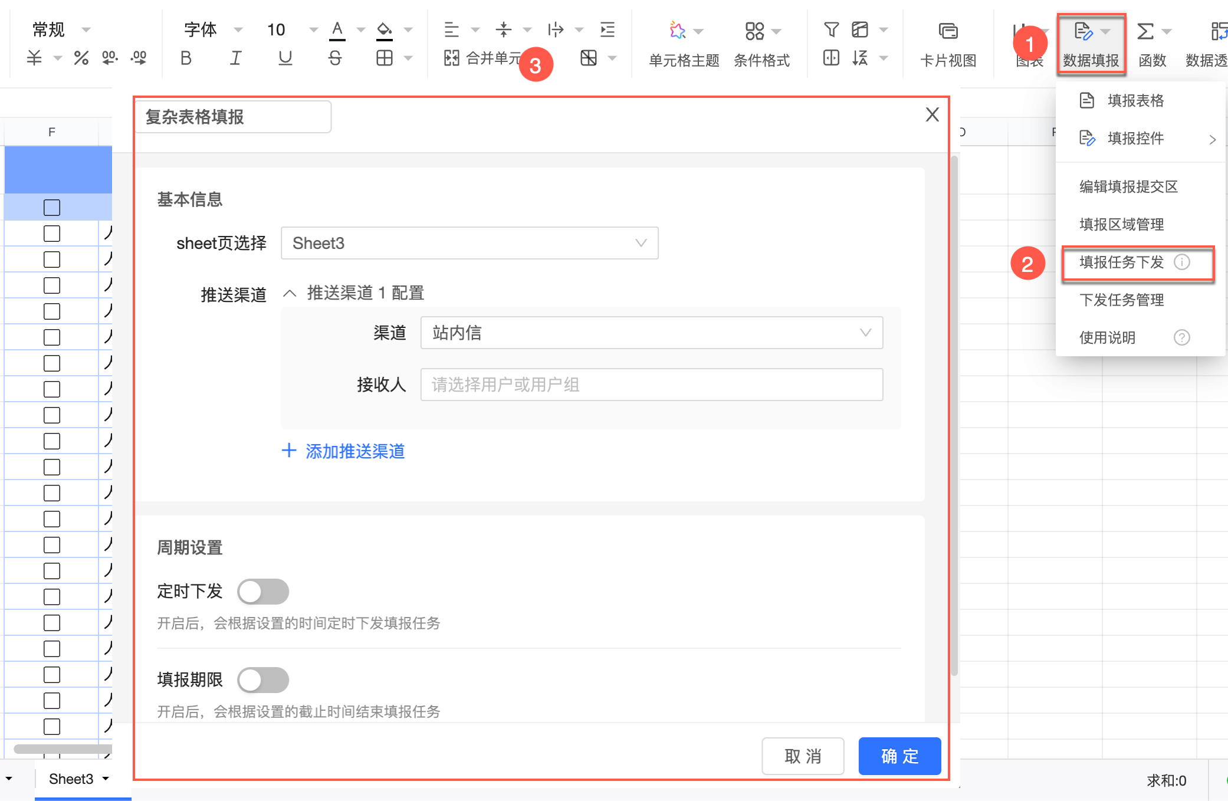Viewport: 1228px width, 801px height.
Task: Expand the 填报控件 submenu arrow
Action: coord(1213,139)
